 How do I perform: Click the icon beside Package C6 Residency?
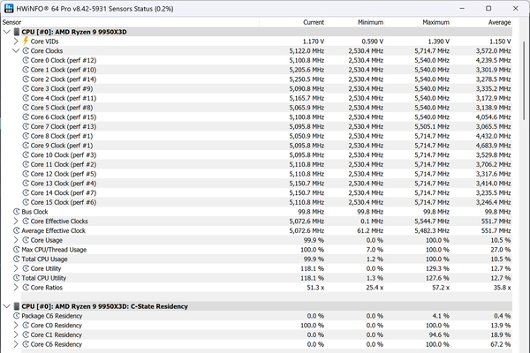click(16, 316)
